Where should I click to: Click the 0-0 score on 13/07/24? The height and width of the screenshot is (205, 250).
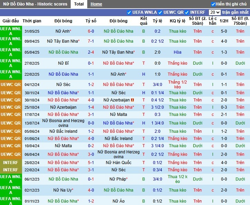pyautogui.click(x=91, y=123)
